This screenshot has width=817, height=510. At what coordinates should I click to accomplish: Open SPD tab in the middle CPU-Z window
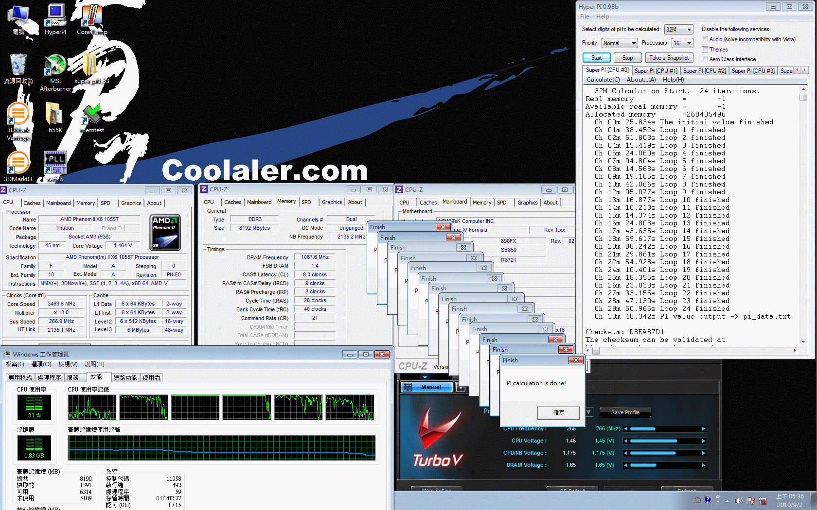pos(306,202)
